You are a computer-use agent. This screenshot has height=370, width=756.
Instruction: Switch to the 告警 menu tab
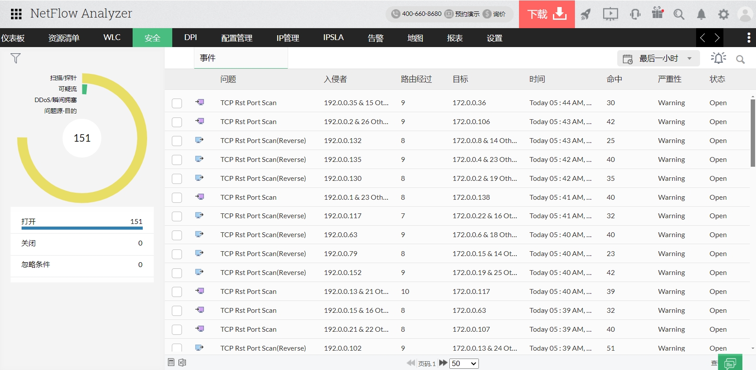tap(375, 38)
